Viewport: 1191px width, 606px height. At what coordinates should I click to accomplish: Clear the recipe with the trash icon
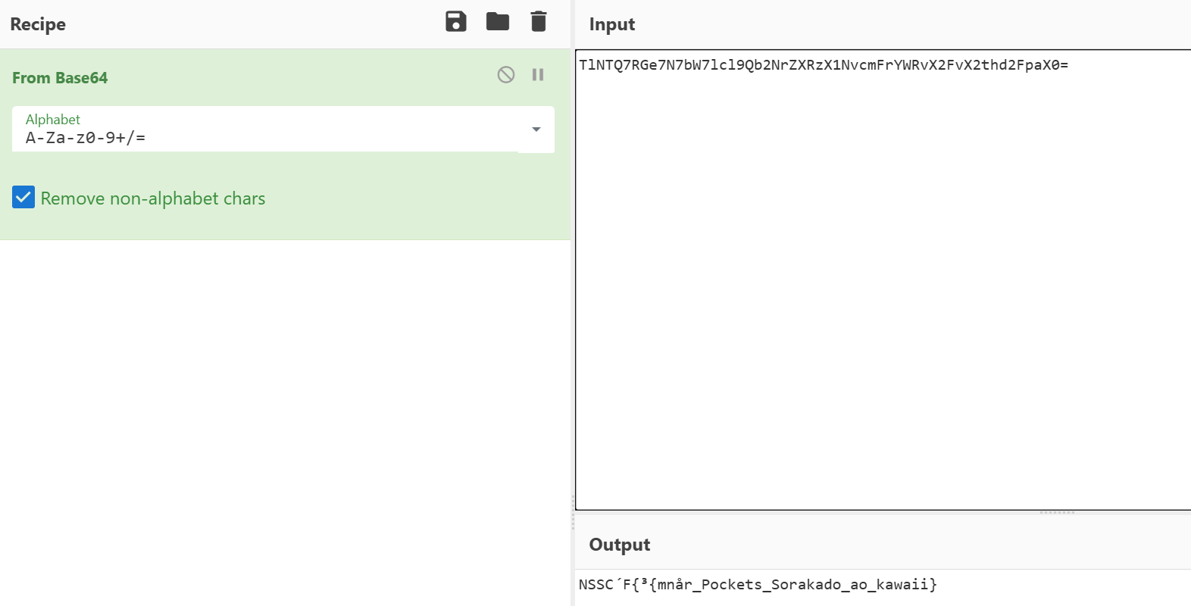539,22
